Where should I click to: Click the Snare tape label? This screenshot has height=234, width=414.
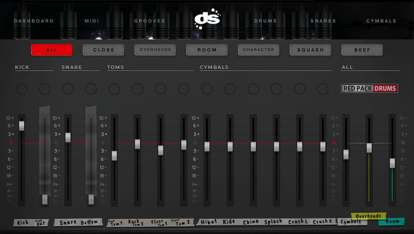(x=68, y=223)
